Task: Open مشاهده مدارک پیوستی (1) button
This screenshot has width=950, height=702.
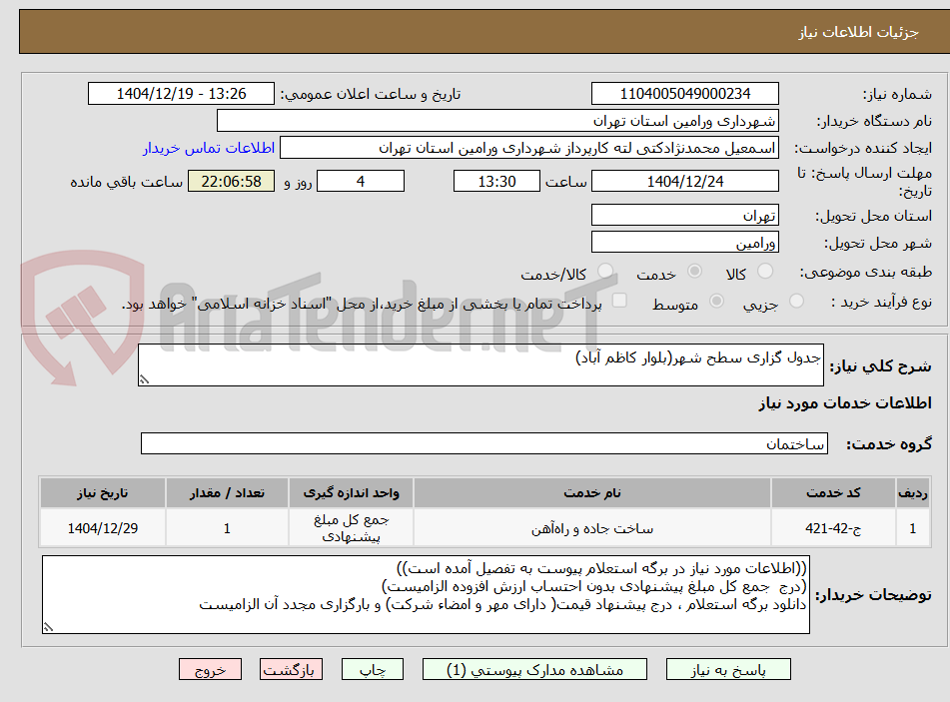Action: point(534,670)
